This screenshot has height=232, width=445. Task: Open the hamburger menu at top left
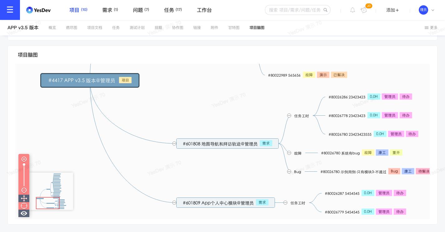coord(10,10)
